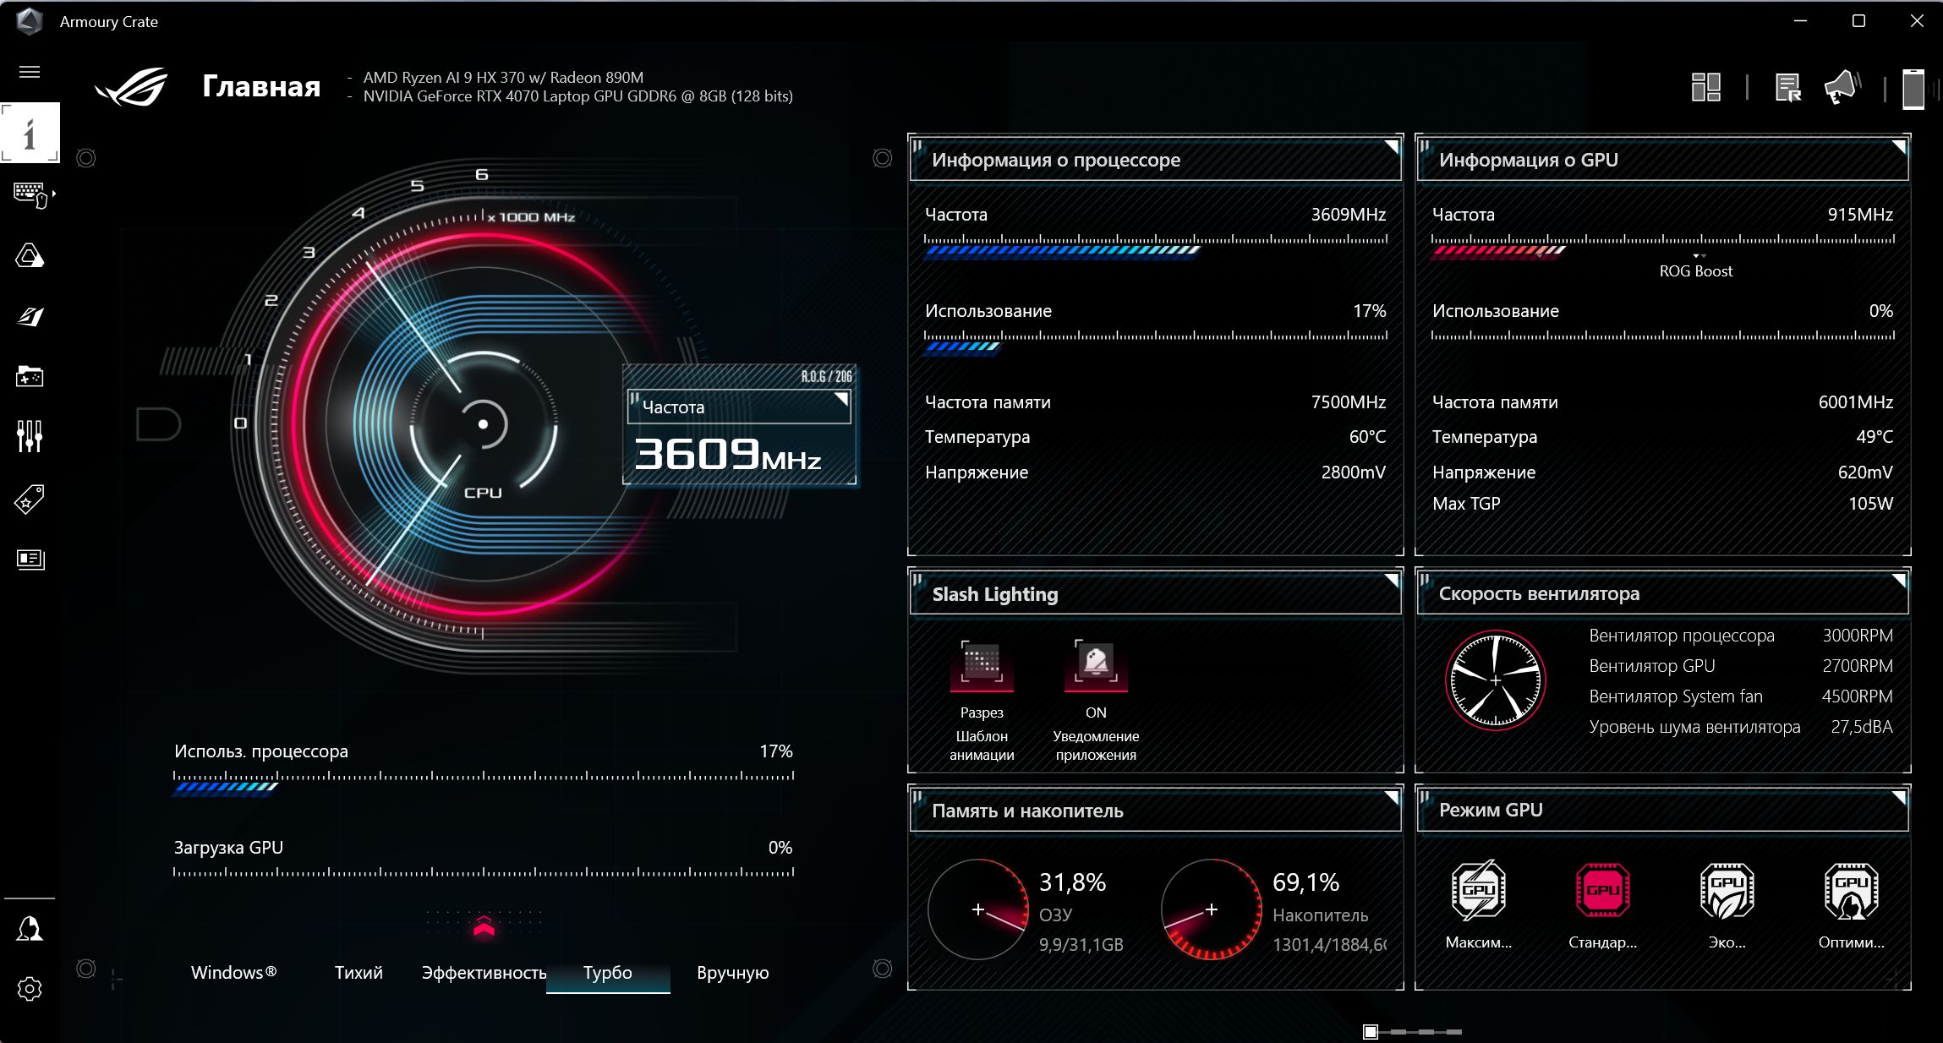The width and height of the screenshot is (1943, 1043).
Task: Switch to Тихий operating mode
Action: point(358,973)
